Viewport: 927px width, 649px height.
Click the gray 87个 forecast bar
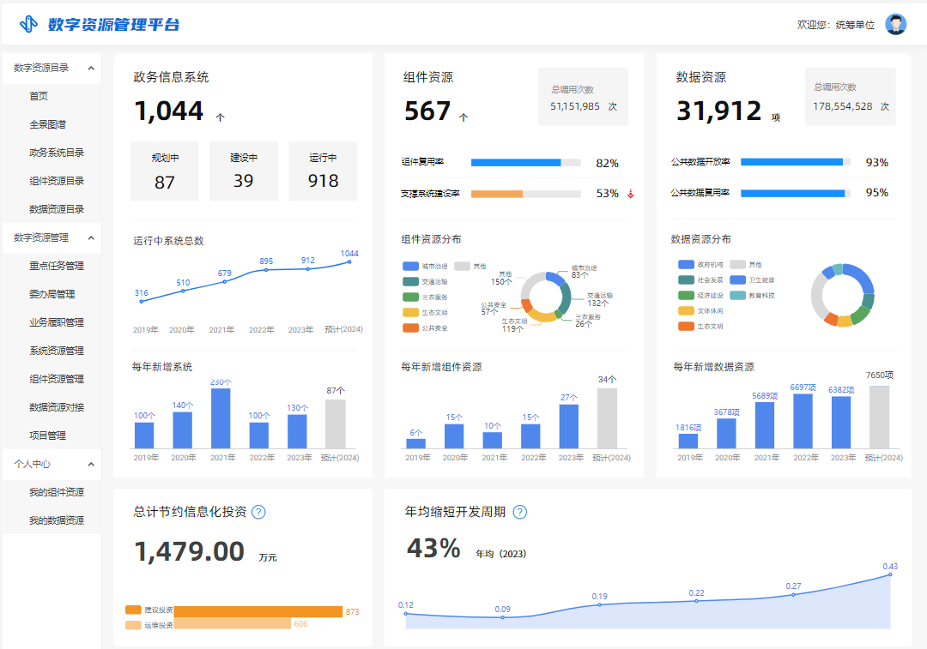pos(336,424)
